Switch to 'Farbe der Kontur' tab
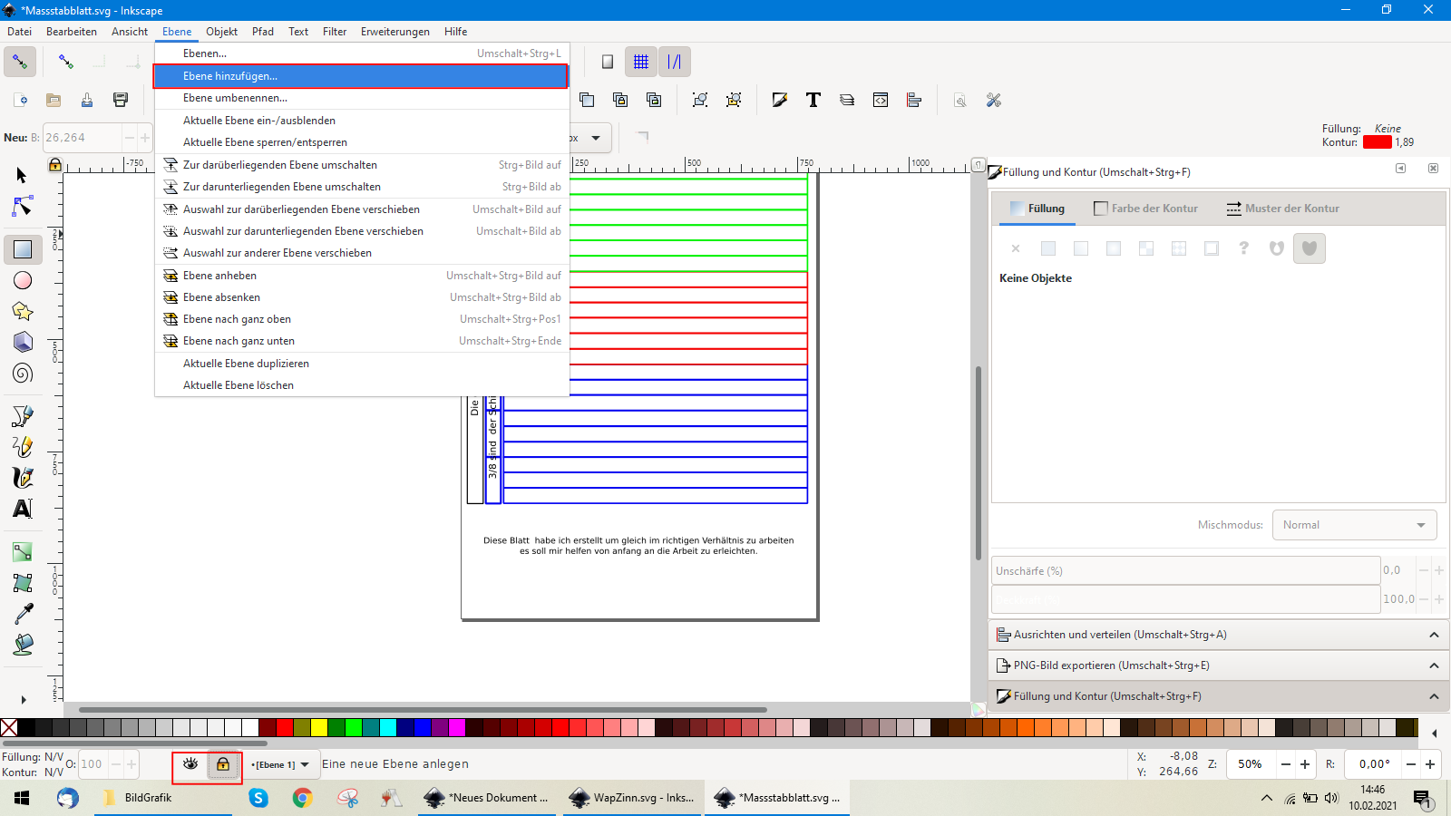The image size is (1451, 816). (1145, 209)
